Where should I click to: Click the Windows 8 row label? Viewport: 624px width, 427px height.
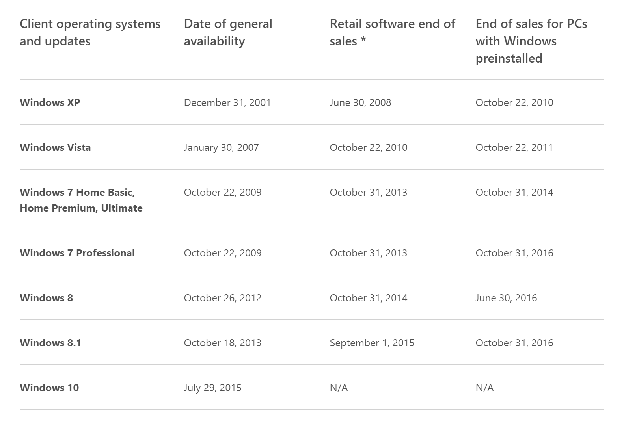(x=47, y=298)
